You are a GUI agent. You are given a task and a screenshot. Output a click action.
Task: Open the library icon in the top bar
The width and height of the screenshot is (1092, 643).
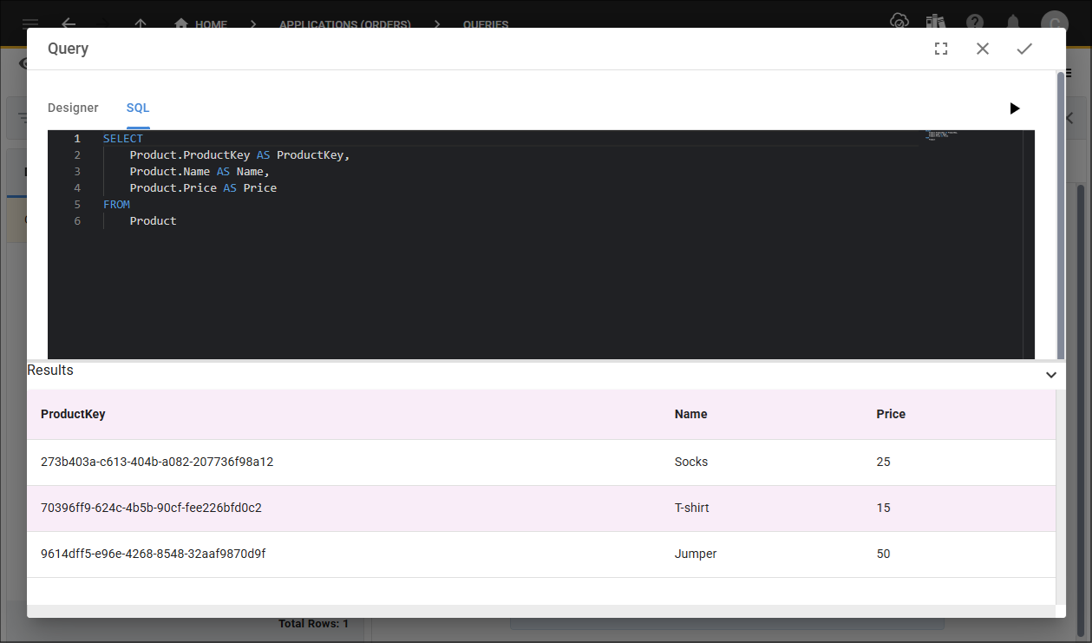pyautogui.click(x=936, y=22)
